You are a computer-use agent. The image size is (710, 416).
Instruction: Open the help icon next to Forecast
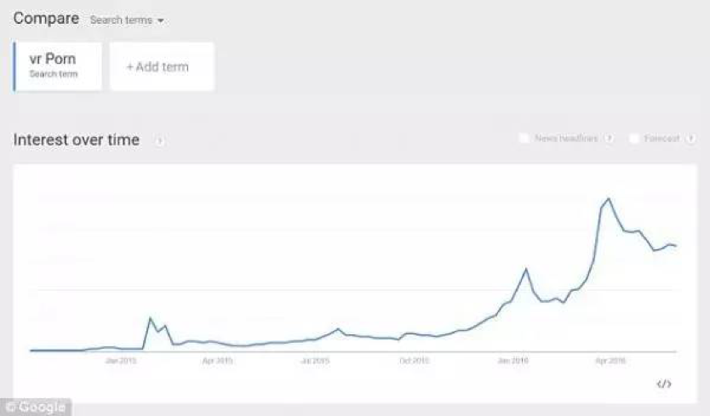coord(690,139)
